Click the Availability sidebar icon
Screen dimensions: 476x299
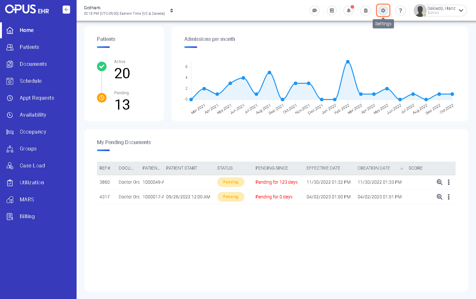tap(10, 115)
